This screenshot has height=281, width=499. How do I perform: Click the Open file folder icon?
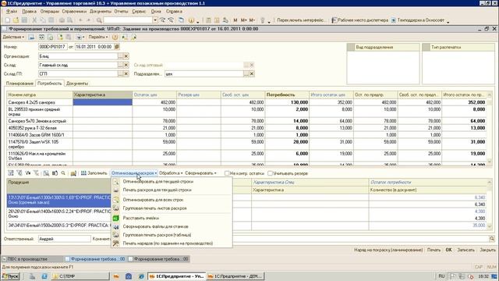[x=16, y=20]
